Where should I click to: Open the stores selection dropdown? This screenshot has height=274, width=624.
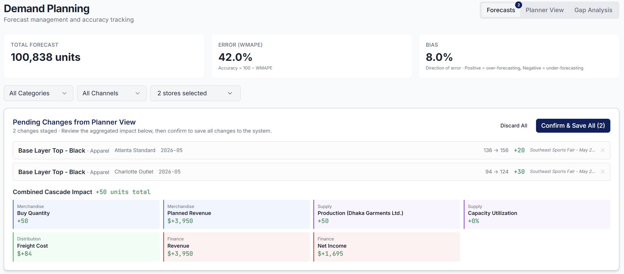click(x=195, y=93)
